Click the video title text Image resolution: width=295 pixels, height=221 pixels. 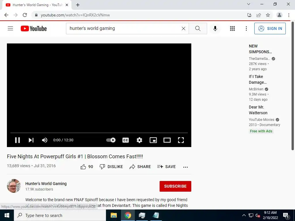coord(75,156)
